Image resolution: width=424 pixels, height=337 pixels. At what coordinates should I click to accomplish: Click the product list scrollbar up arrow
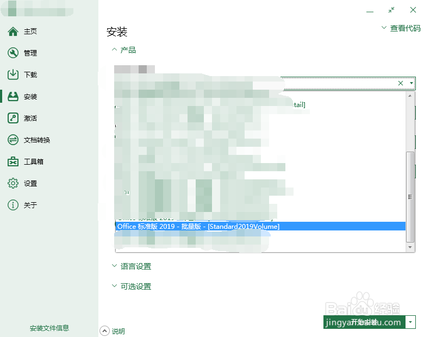(x=410, y=96)
